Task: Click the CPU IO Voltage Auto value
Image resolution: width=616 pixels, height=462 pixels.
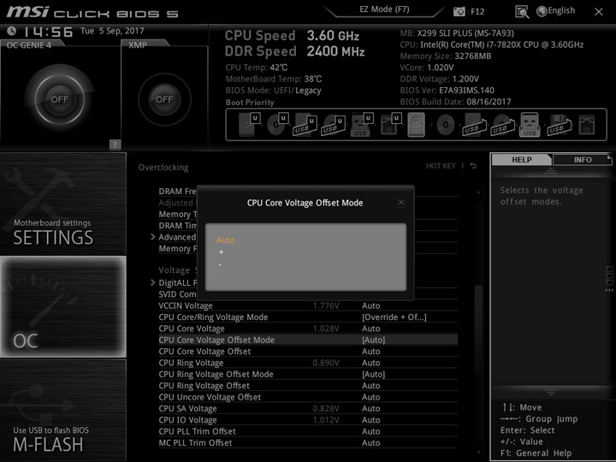Action: (x=370, y=419)
